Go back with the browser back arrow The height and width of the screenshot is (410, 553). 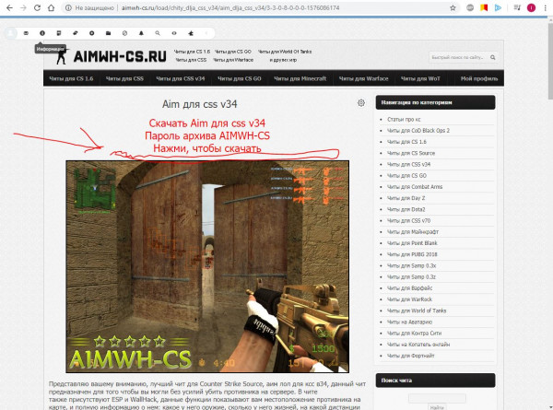[9, 7]
